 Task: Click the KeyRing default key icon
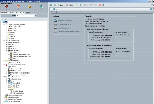tap(9, 63)
